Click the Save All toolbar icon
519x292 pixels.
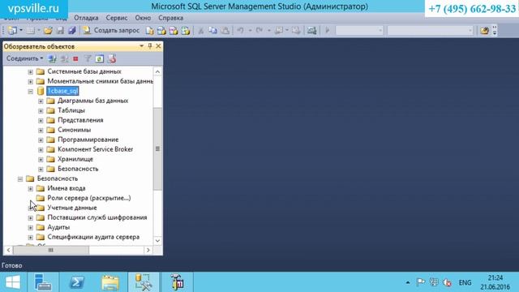(72, 31)
